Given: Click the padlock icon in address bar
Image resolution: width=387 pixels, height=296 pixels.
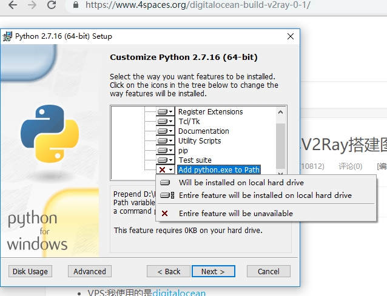Looking at the screenshot, I should 76,5.
